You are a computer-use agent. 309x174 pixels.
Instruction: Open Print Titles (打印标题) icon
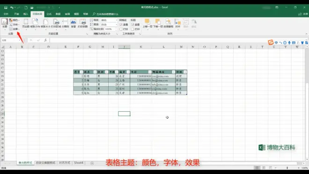[82, 23]
